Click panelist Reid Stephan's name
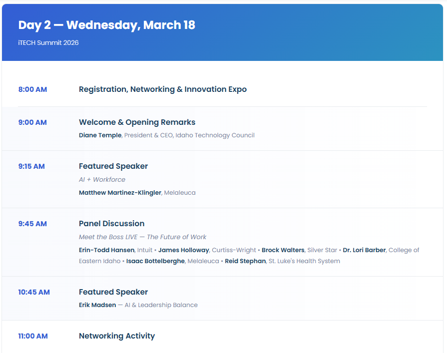This screenshot has height=353, width=447. point(245,261)
